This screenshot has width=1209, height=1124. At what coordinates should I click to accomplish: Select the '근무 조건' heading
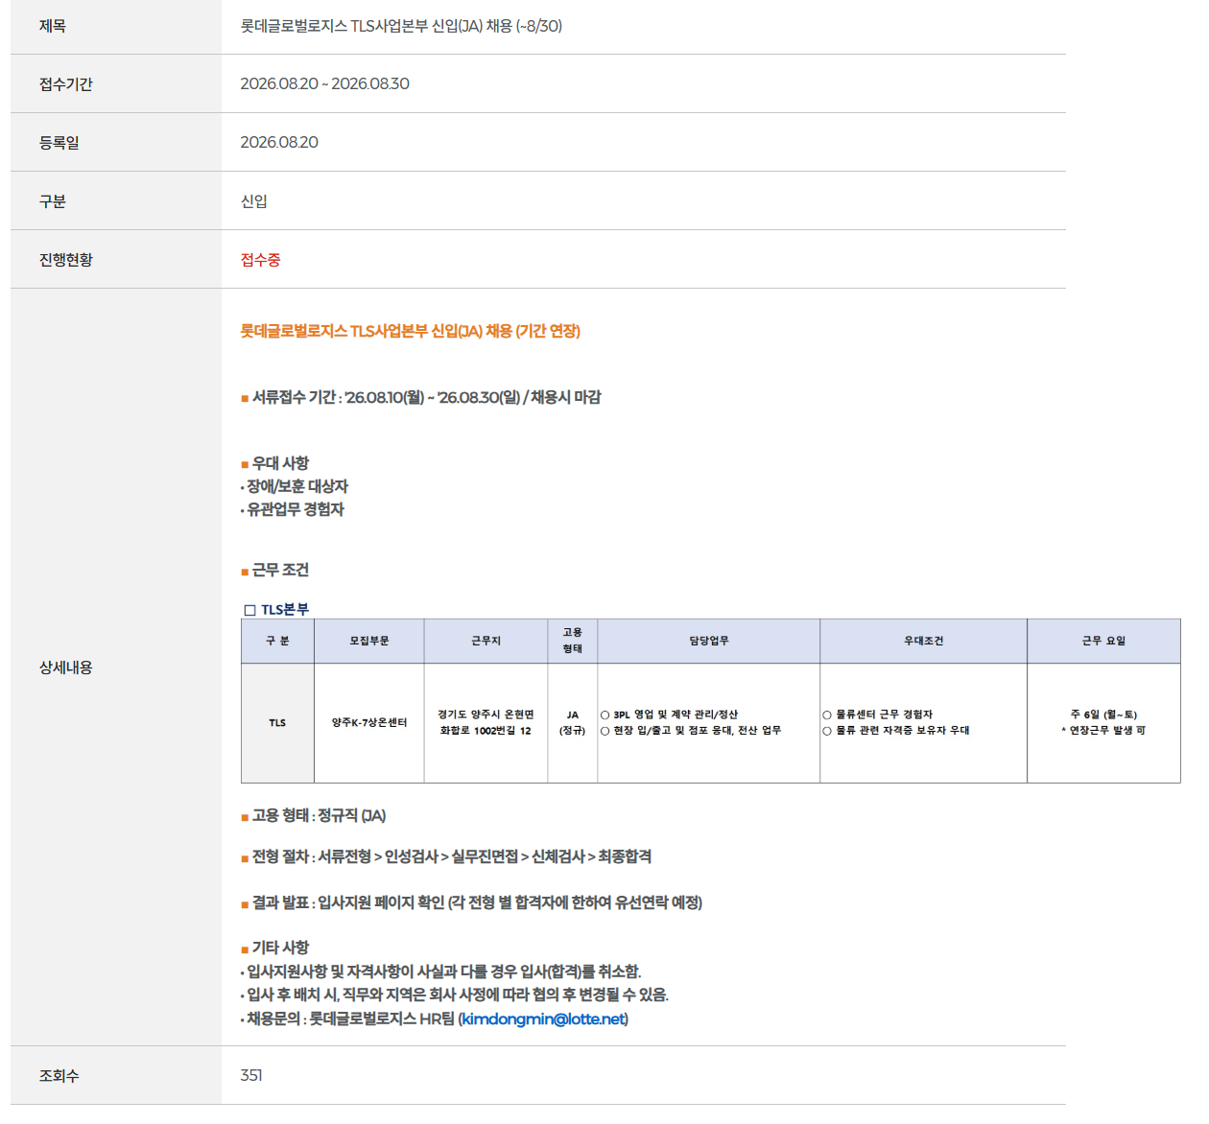274,570
